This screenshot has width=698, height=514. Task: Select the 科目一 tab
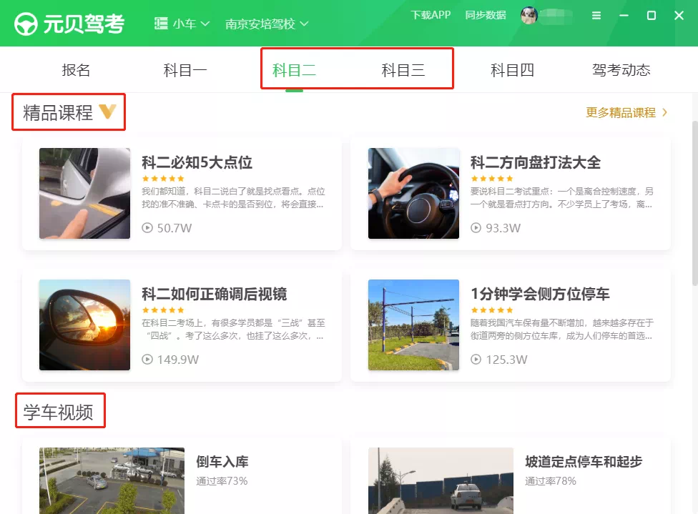(185, 70)
